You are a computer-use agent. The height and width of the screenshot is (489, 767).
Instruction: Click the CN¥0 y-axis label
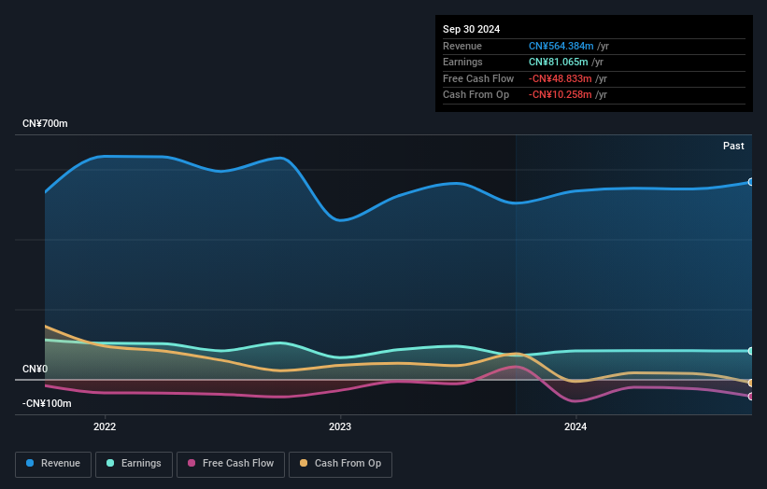(x=36, y=369)
